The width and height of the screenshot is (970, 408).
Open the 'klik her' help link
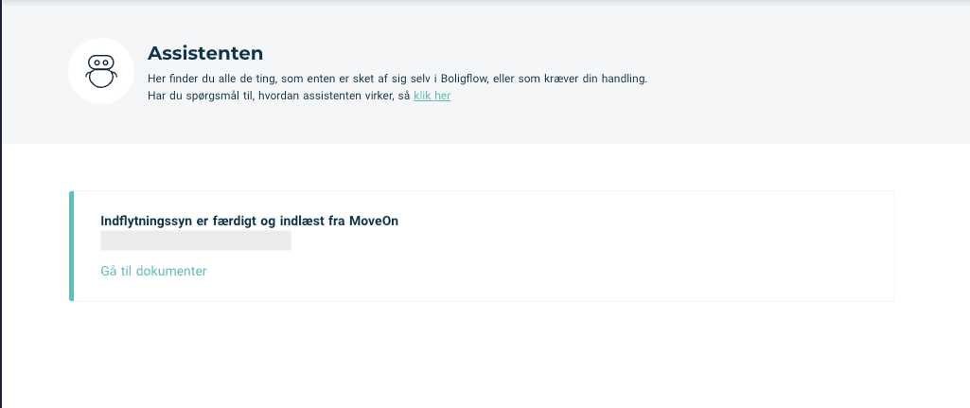[x=432, y=96]
